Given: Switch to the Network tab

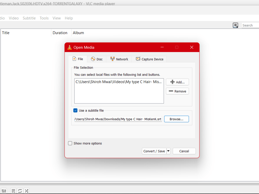Looking at the screenshot, I should pos(119,59).
